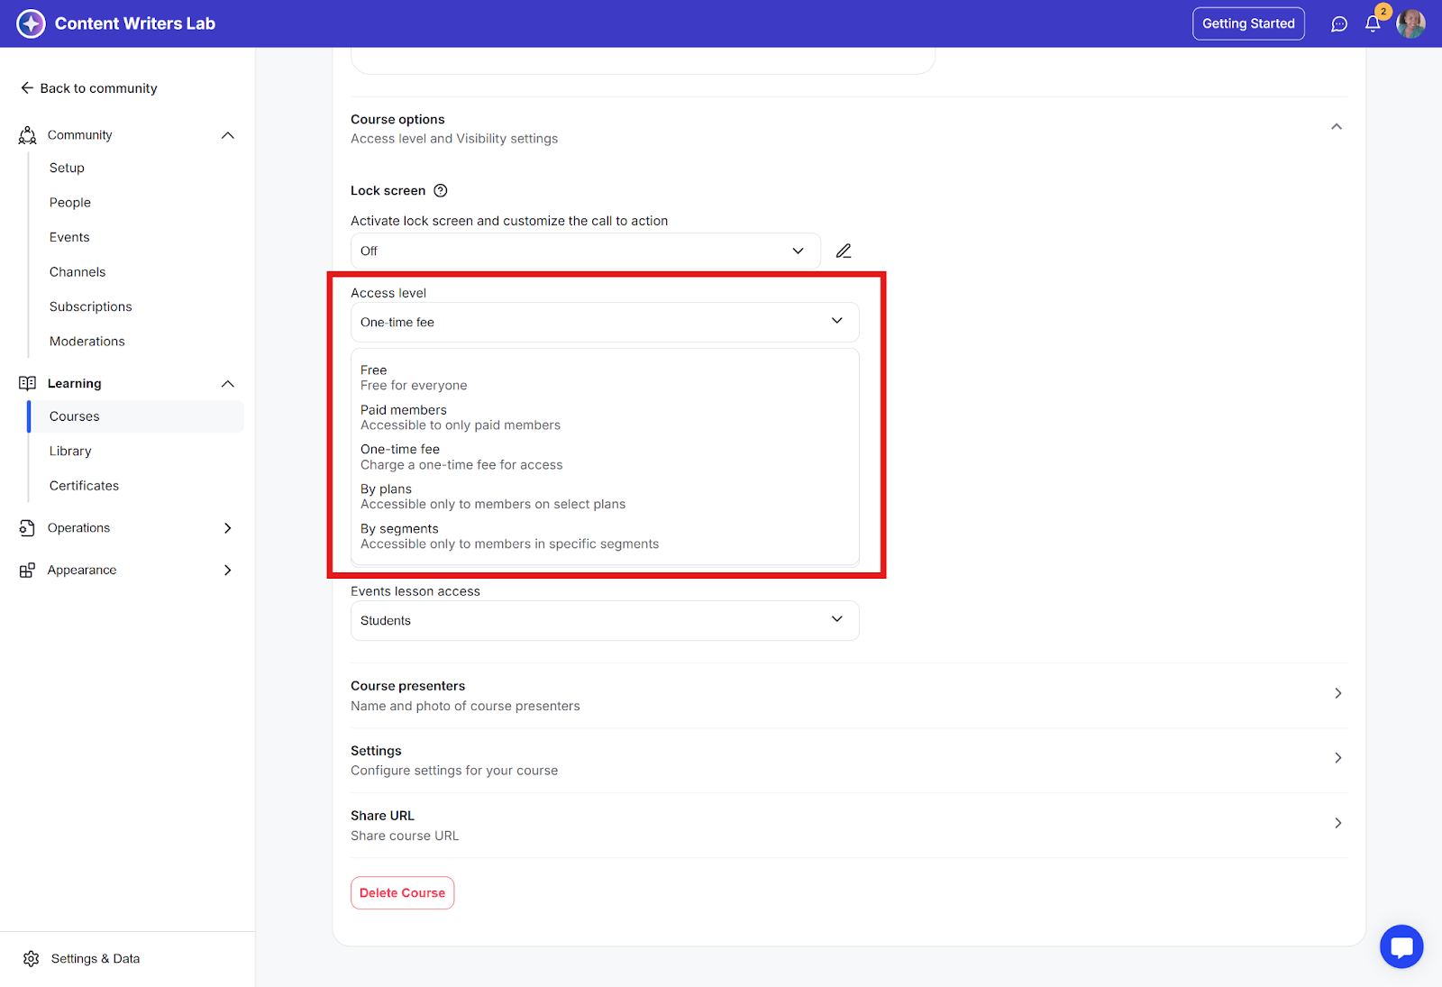Click the Content Writers Lab title
The image size is (1442, 987).
coord(135,24)
